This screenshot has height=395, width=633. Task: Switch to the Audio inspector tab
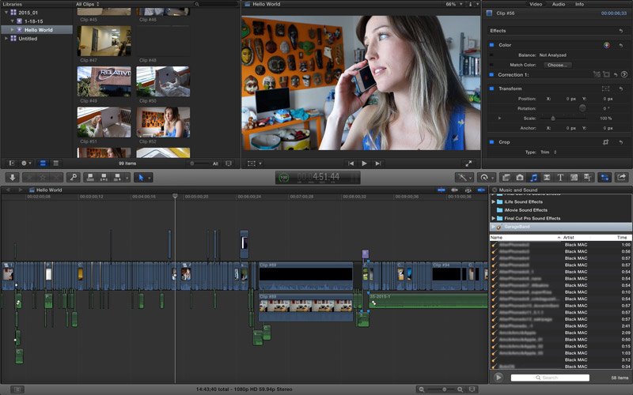559,4
